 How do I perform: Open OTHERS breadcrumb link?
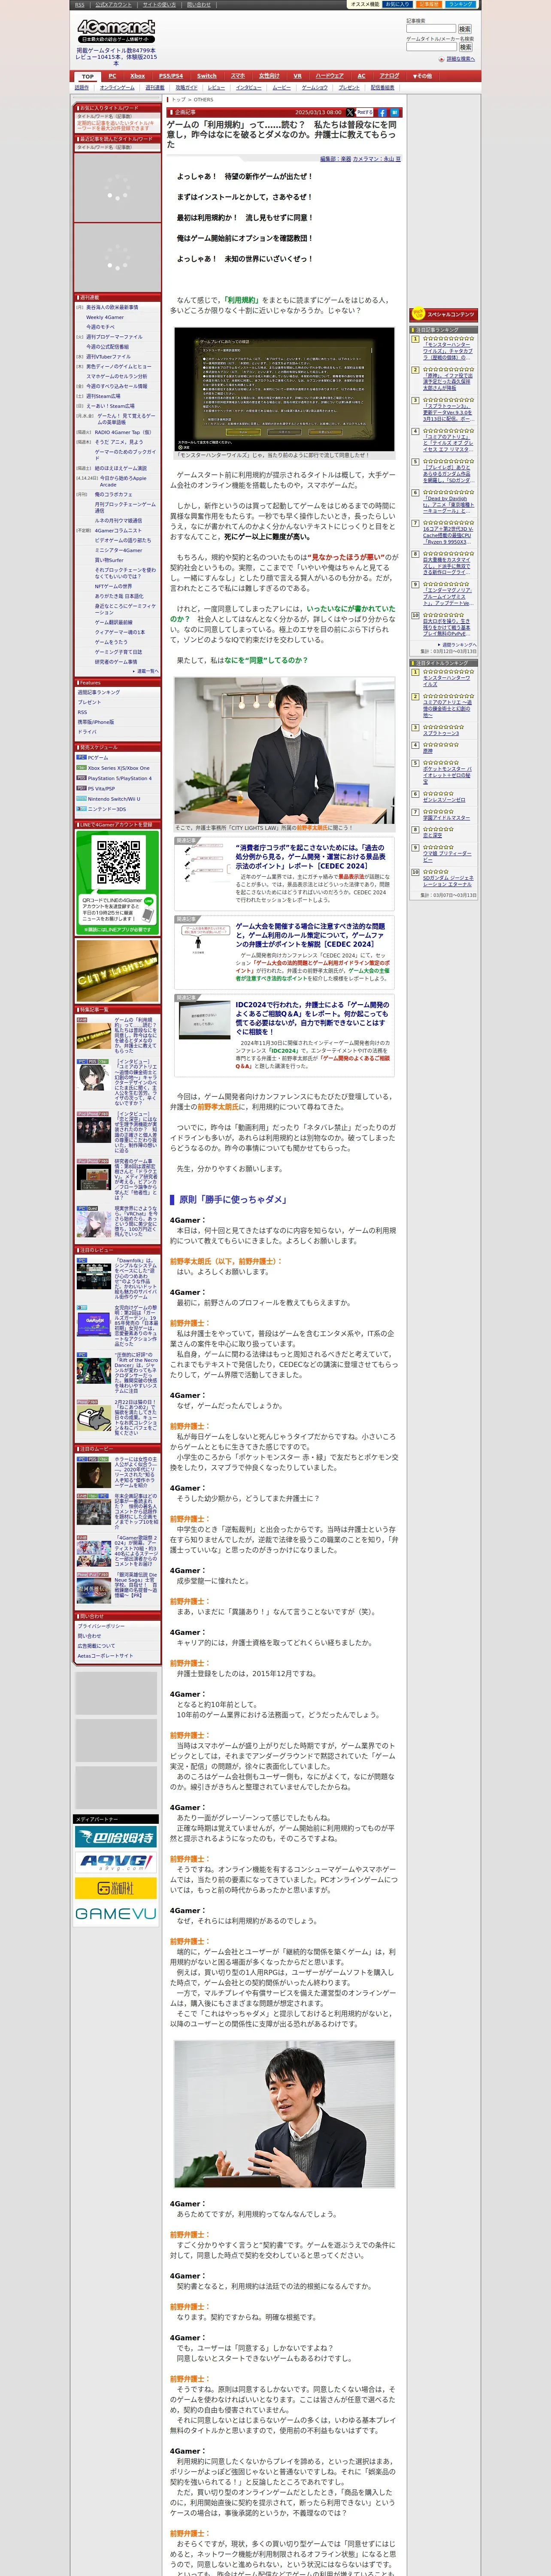pyautogui.click(x=203, y=100)
